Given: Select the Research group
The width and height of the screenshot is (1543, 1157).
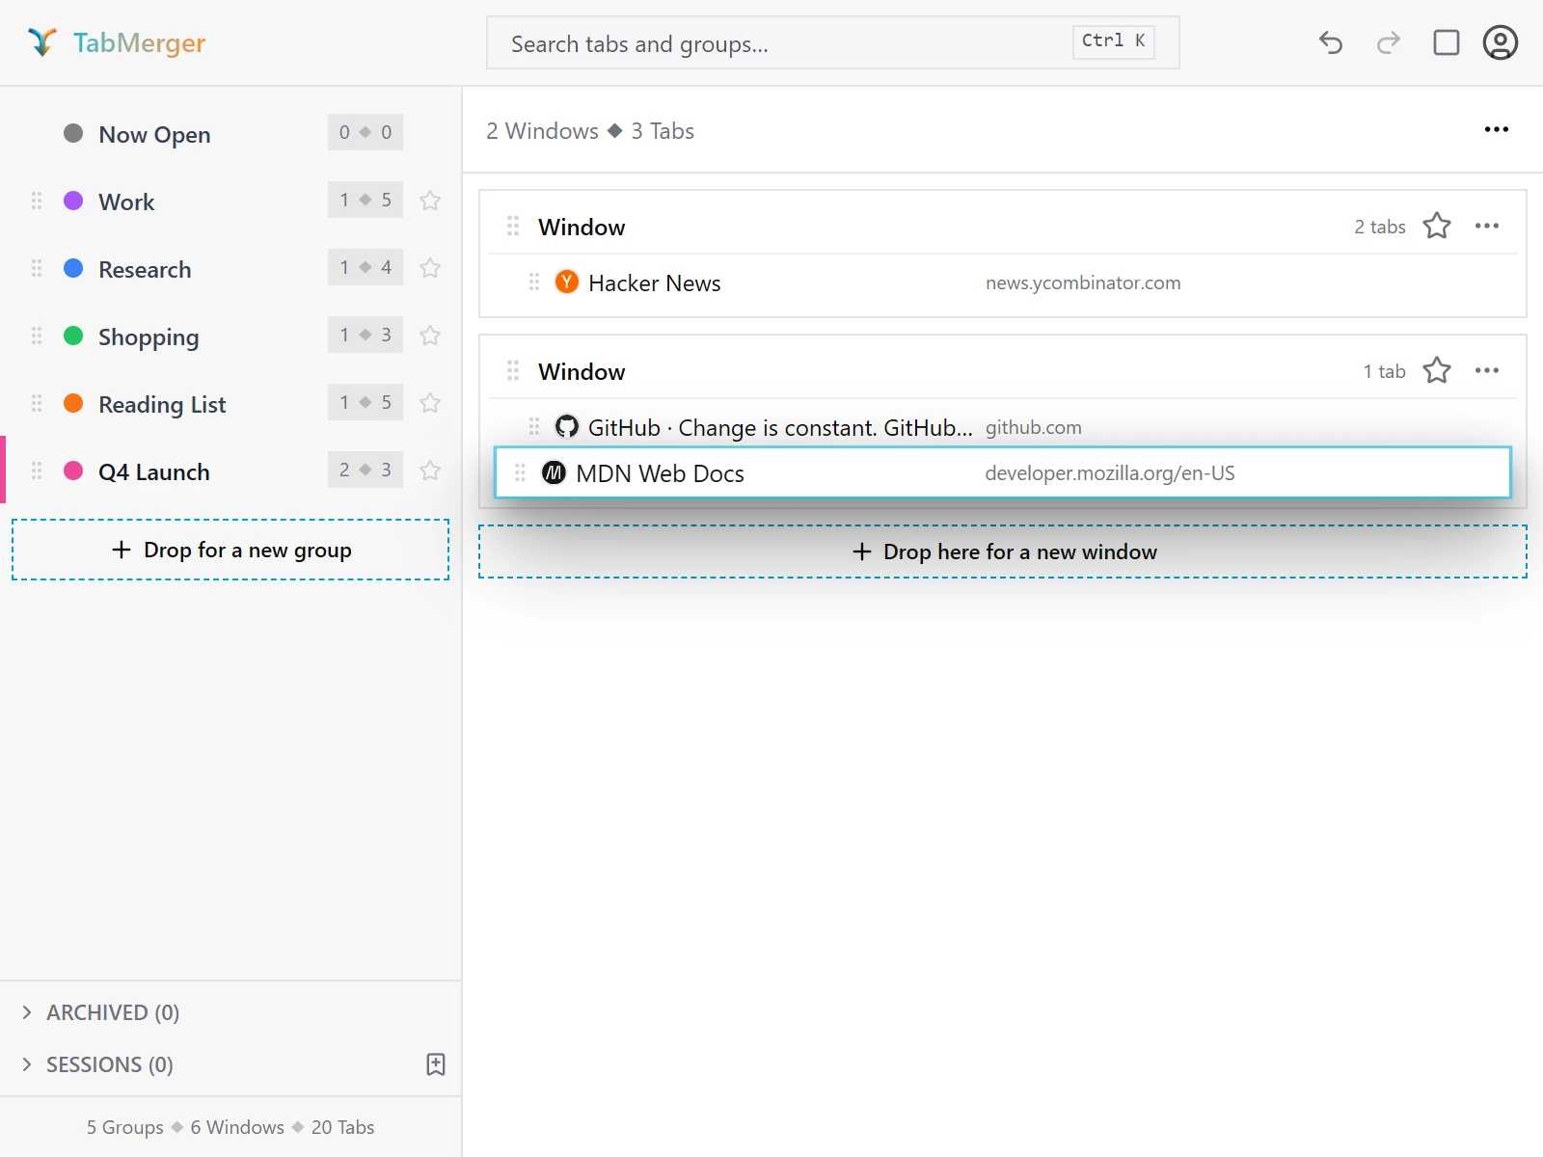Looking at the screenshot, I should click(x=231, y=268).
